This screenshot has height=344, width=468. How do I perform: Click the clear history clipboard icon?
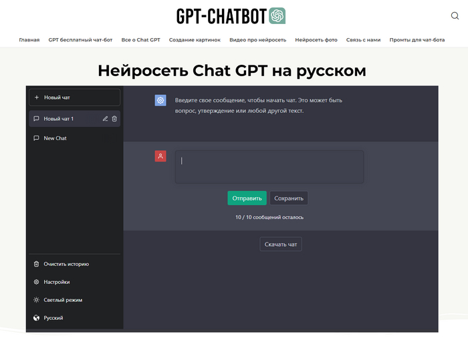tap(36, 264)
